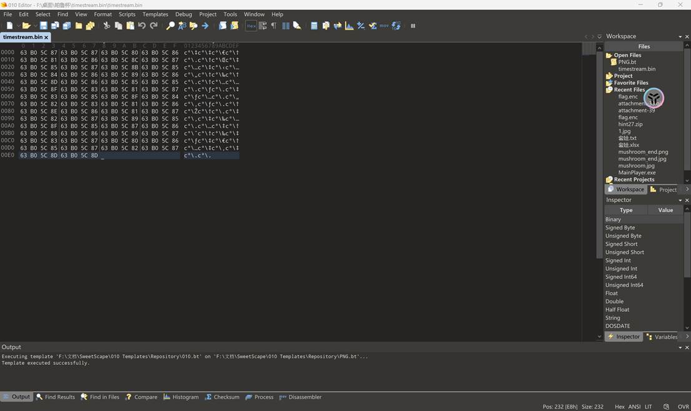Click the Undo toolbar icon
The height and width of the screenshot is (411, 691).
click(x=143, y=26)
